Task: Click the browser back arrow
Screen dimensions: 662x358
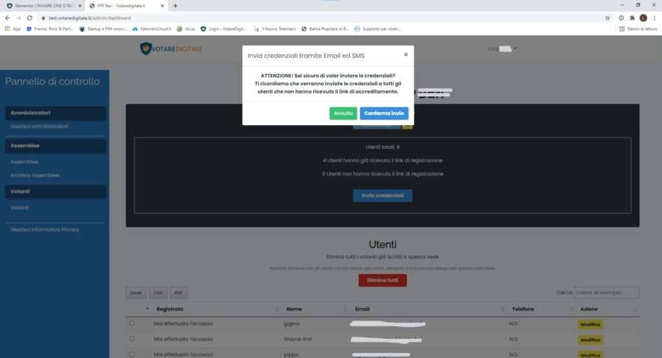Action: click(x=8, y=18)
